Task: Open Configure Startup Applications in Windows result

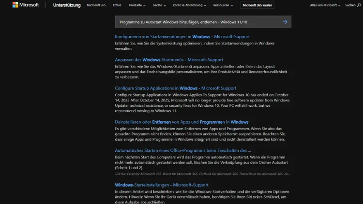Action: (x=176, y=88)
